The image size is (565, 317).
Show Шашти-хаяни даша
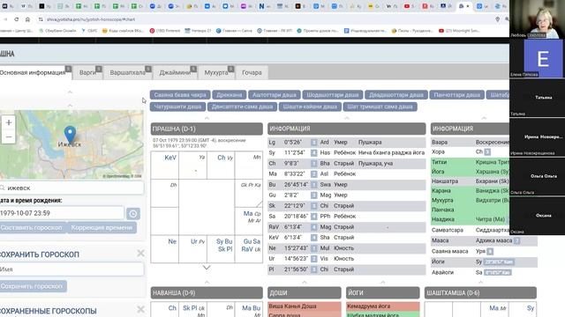310,107
